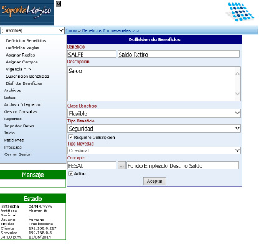Select Asignar Reglas in the sidebar
Viewport: 259px width, 245px height.
pos(21,55)
